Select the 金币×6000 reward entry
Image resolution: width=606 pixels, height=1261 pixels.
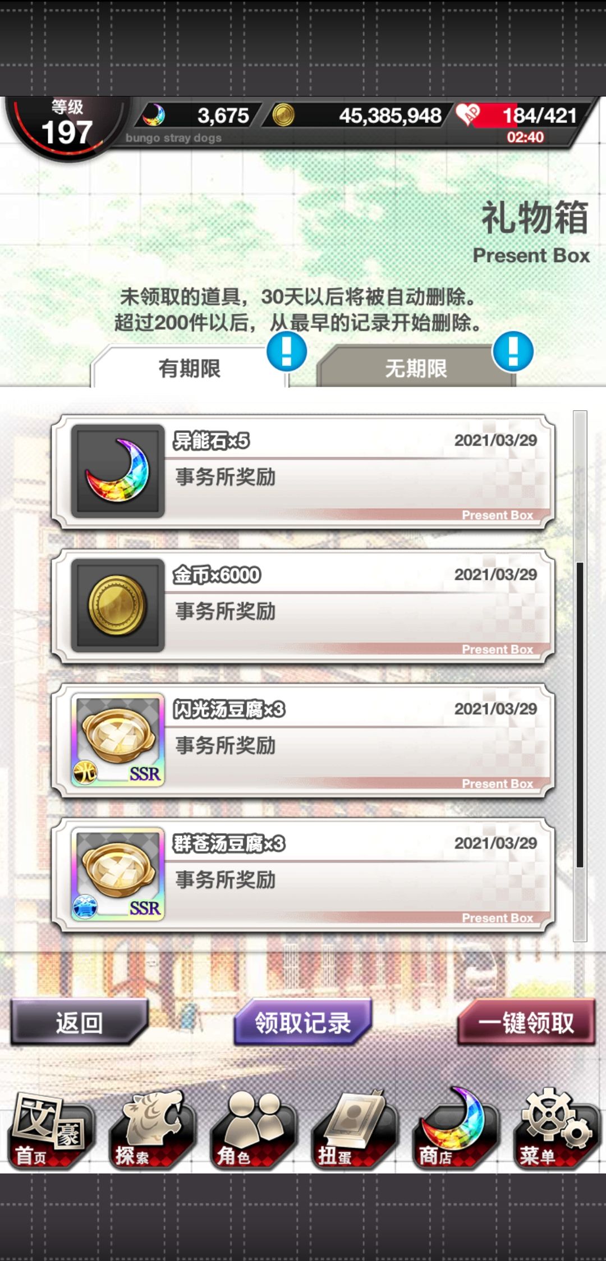point(303,606)
